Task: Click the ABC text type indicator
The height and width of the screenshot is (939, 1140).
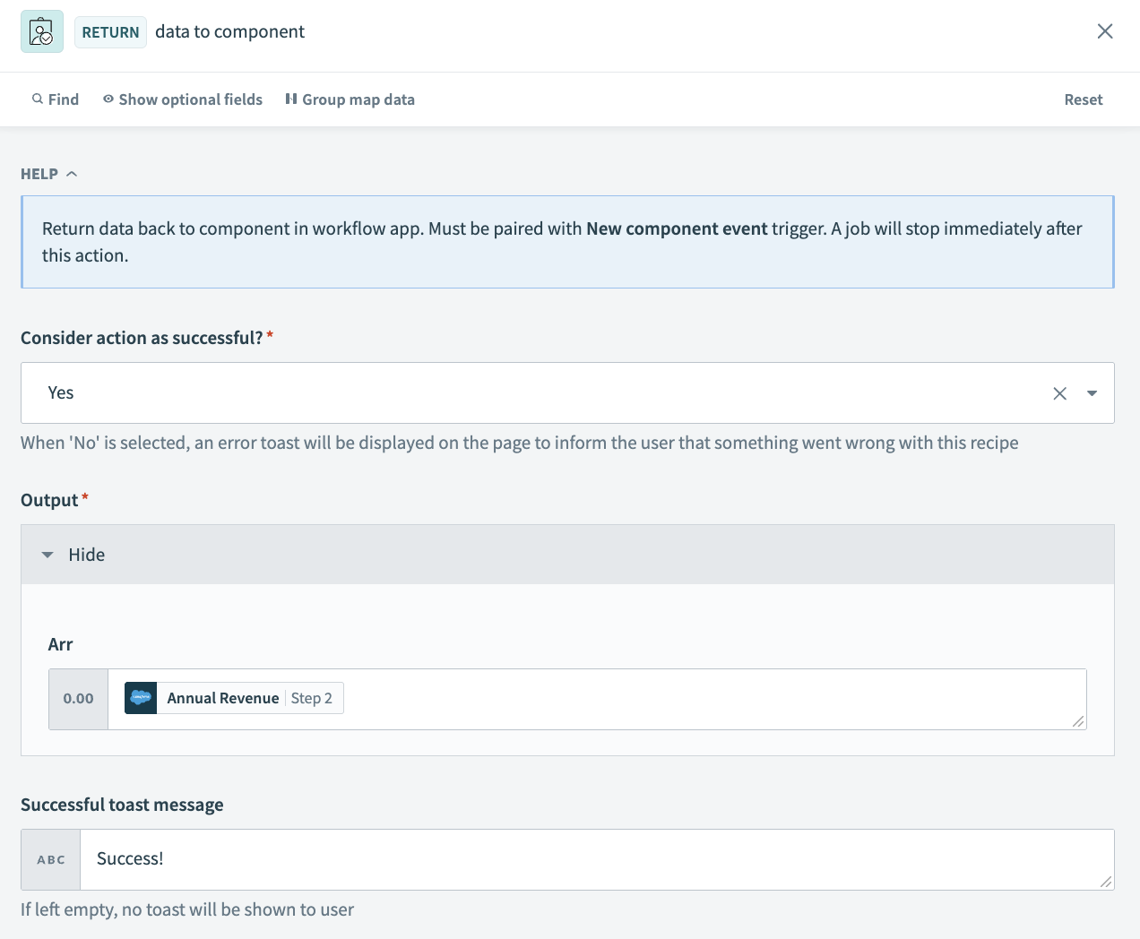Action: (x=50, y=858)
